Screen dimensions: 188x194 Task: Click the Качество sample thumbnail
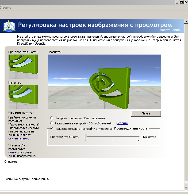click(23, 97)
